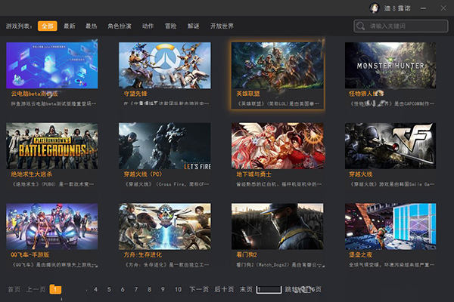Open the Monster Hunter thumbnail

pyautogui.click(x=390, y=66)
